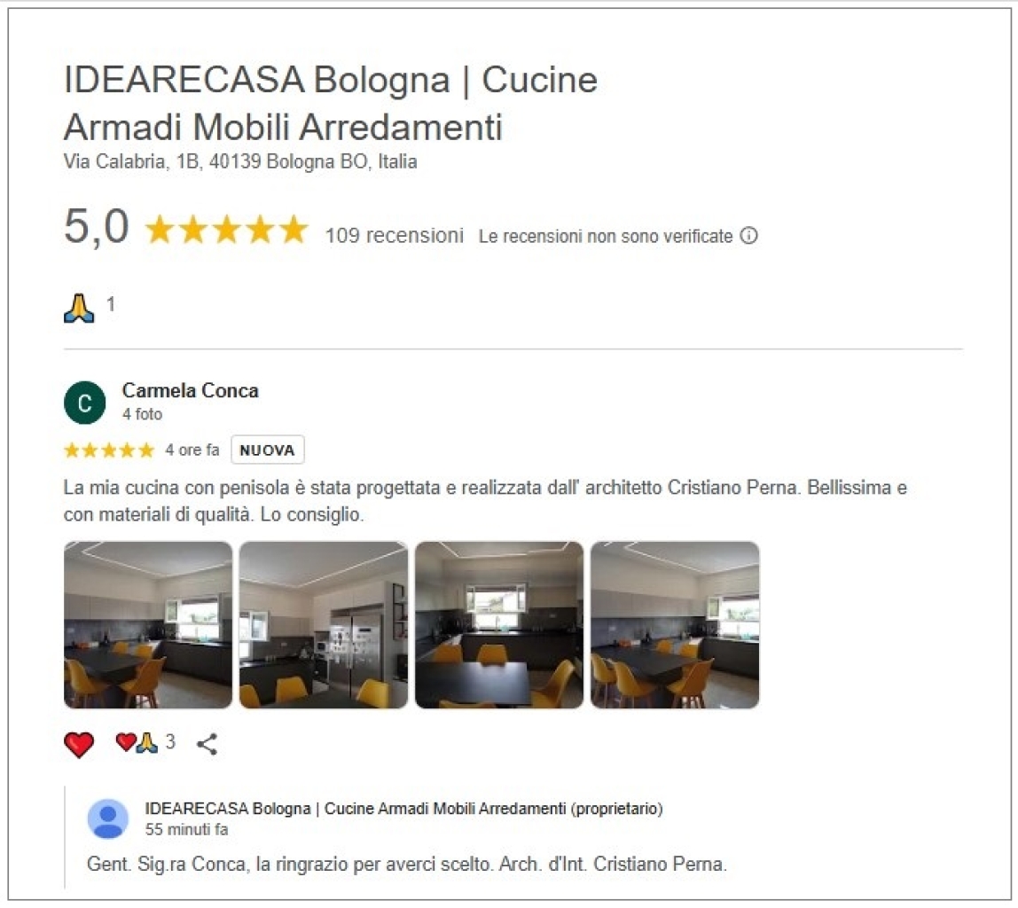The height and width of the screenshot is (908, 1018).
Task: Share Carmela Conca's review
Action: [x=208, y=744]
